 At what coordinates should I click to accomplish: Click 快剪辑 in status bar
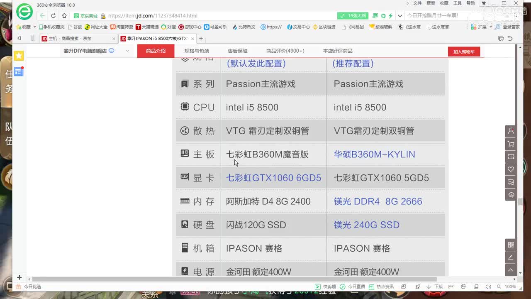tap(326, 287)
